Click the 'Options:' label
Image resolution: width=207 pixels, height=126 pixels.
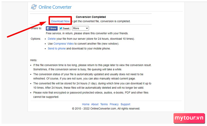click(36, 39)
